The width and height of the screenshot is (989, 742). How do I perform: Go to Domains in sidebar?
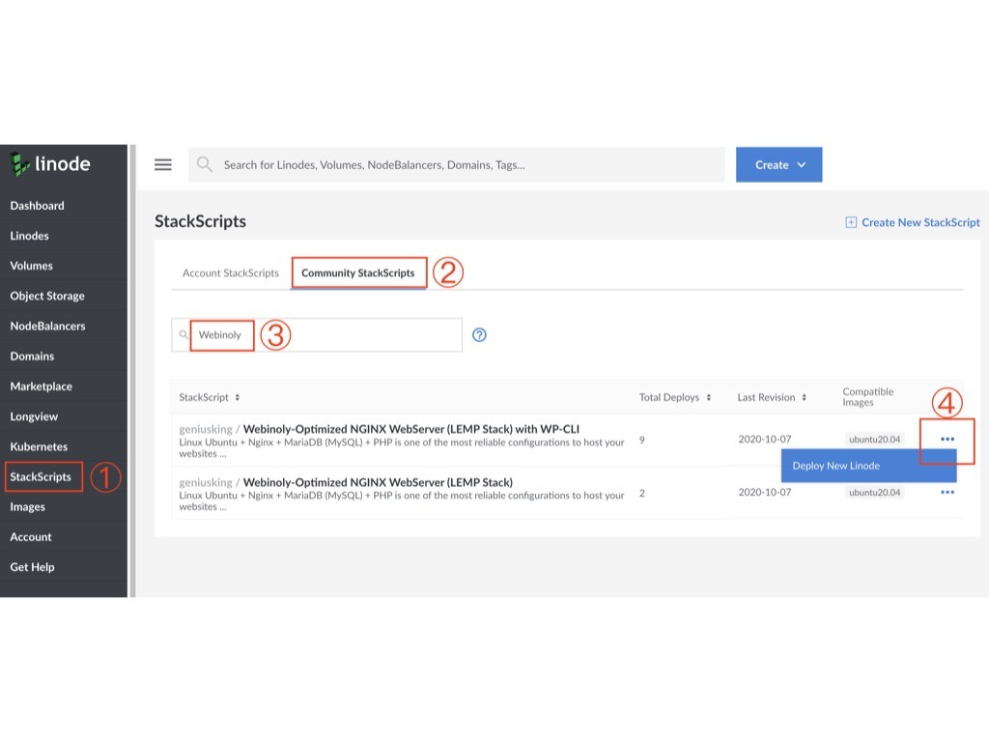coord(32,357)
